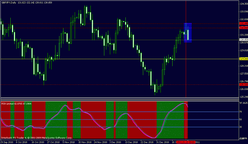Screen dimensions: 248x144
Task: Select the 131.330 price scale label
Action: 244,35
